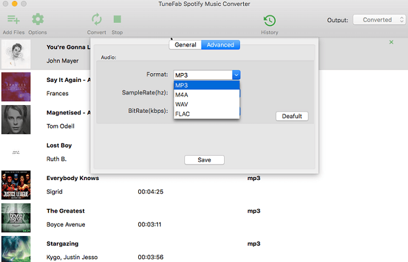Click the green Stop square icon

click(117, 19)
